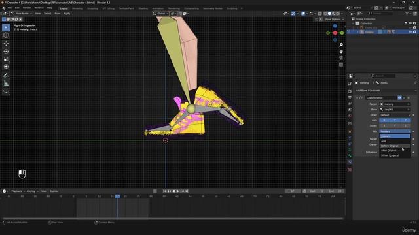This screenshot has width=419, height=235.
Task: Collapse the Copy Rotation constraint panel
Action: [x=357, y=98]
